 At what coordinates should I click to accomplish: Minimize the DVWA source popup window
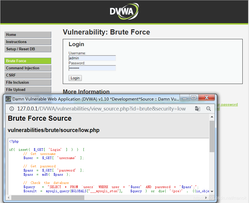coord(185,97)
